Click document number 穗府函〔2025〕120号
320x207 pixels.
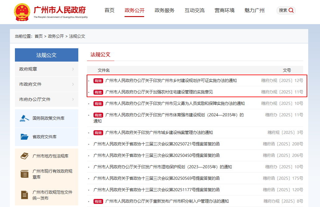click(283, 190)
